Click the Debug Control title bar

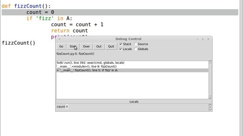coord(128,39)
